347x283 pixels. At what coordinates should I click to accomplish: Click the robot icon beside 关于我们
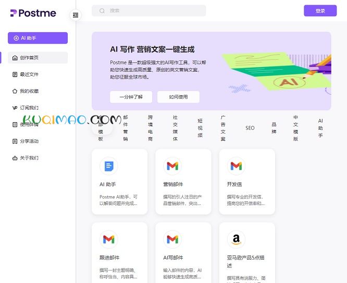(x=15, y=158)
